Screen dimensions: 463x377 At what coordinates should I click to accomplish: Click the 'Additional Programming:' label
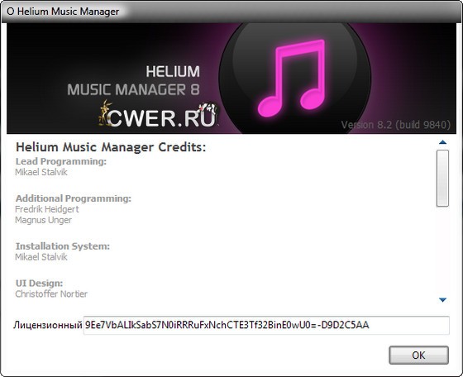pyautogui.click(x=74, y=198)
